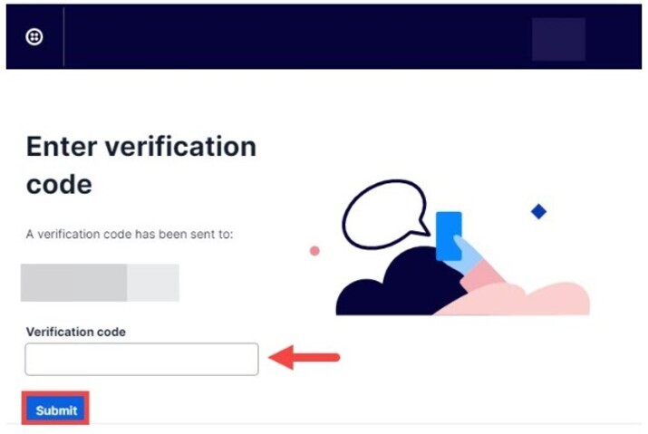Click the dark gray redacted phone number block
The width and height of the screenshot is (648, 434).
coord(73,283)
